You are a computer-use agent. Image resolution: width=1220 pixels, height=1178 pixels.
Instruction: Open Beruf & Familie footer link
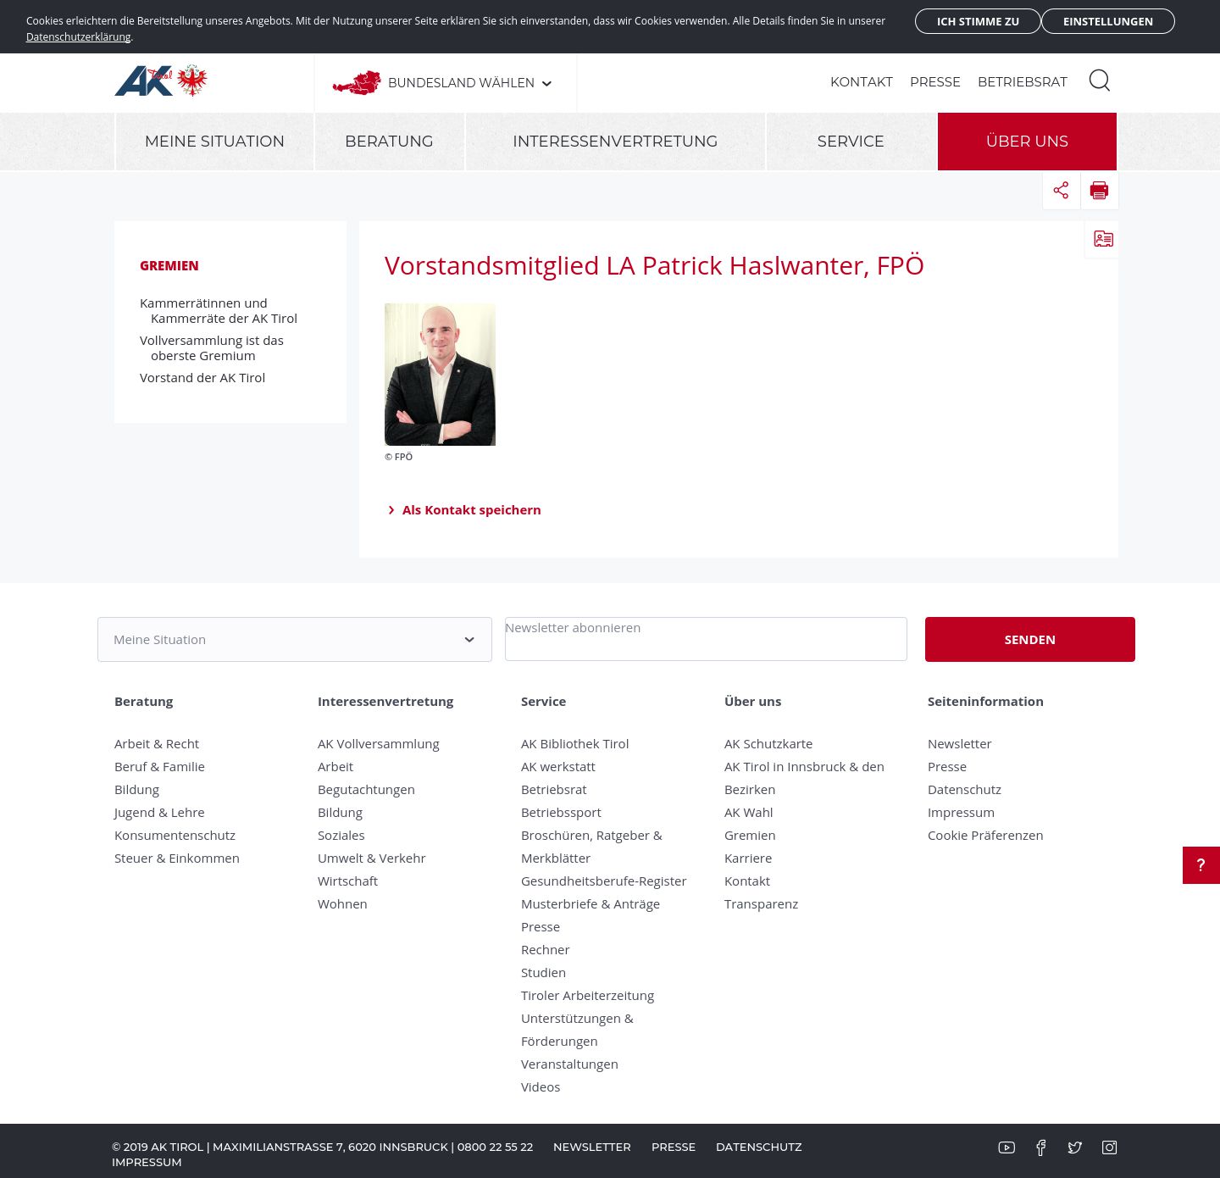click(x=159, y=766)
